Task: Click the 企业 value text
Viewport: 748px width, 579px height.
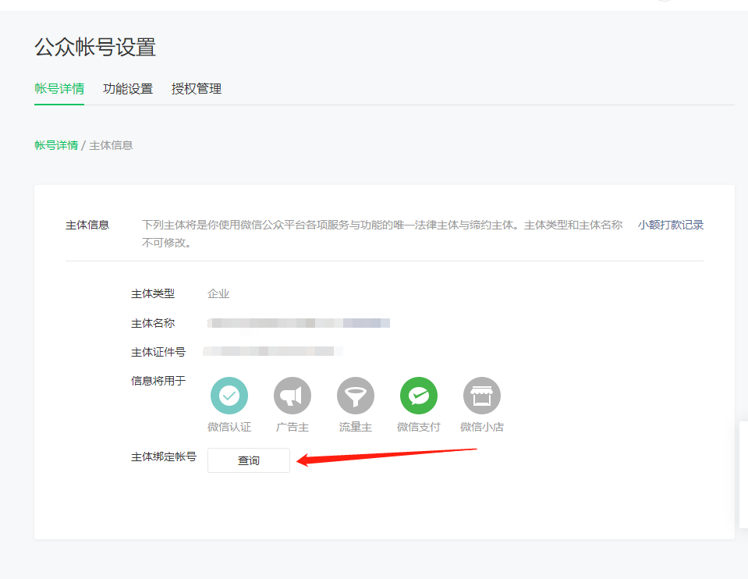Action: coord(218,293)
